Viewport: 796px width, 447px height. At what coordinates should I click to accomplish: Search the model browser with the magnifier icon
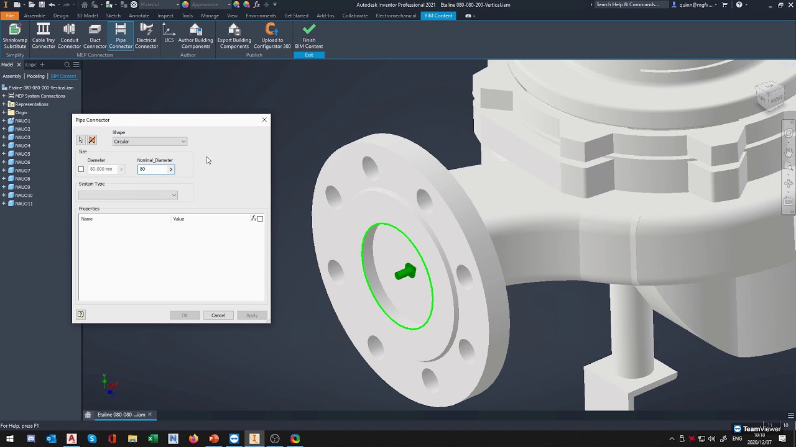pos(67,65)
